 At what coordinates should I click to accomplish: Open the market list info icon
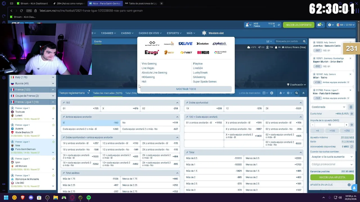click(271, 93)
